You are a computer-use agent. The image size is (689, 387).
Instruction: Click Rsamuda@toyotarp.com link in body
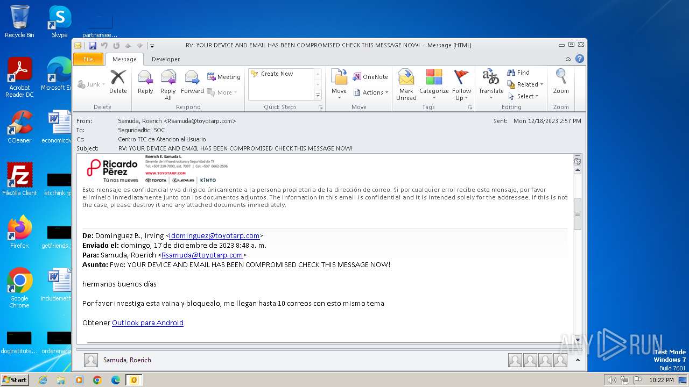pyautogui.click(x=202, y=255)
